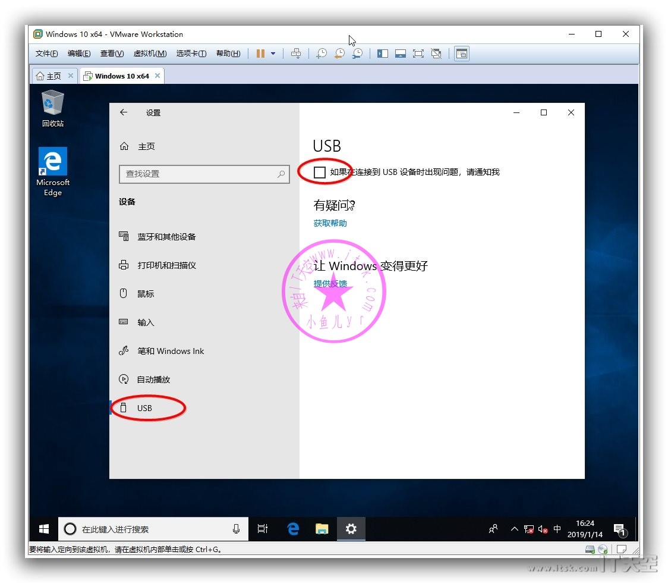668x583 pixels.
Task: Open the 虚拟机(M) menu
Action: pyautogui.click(x=150, y=54)
